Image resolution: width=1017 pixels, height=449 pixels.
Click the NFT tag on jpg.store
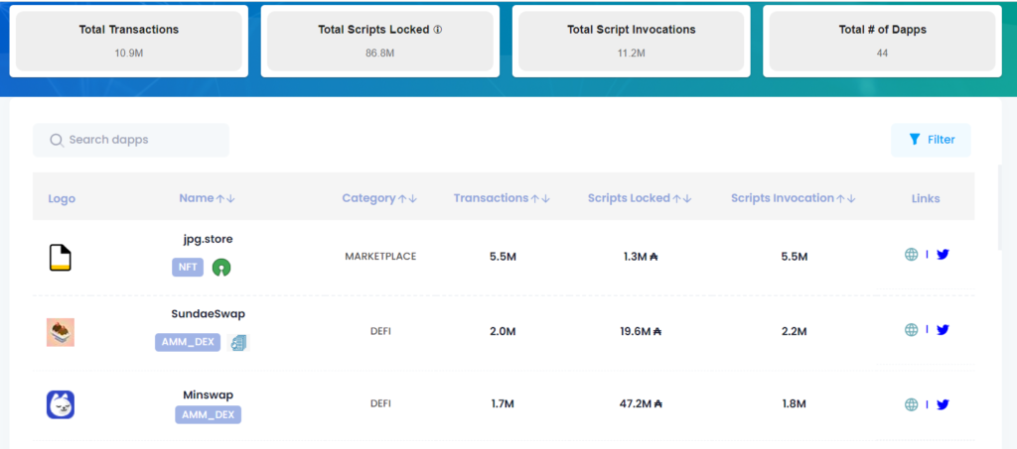(188, 268)
